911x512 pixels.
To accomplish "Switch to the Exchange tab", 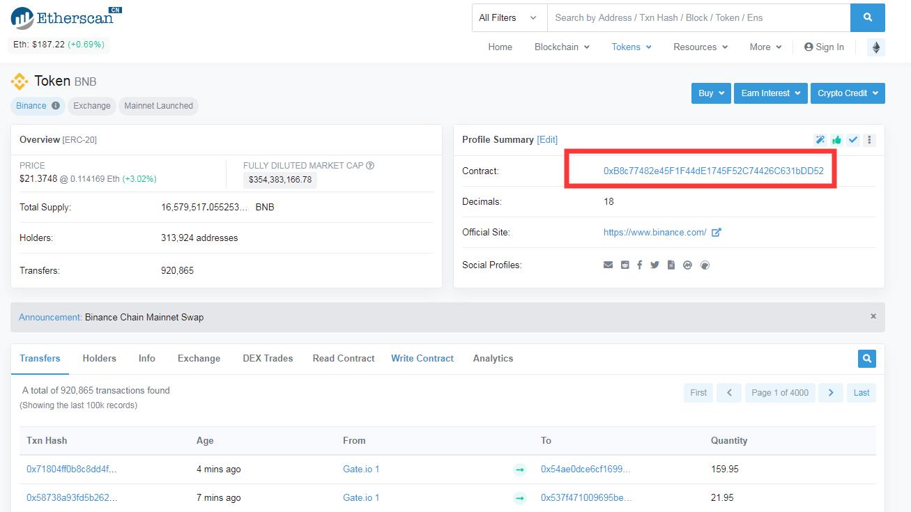I will pos(199,359).
